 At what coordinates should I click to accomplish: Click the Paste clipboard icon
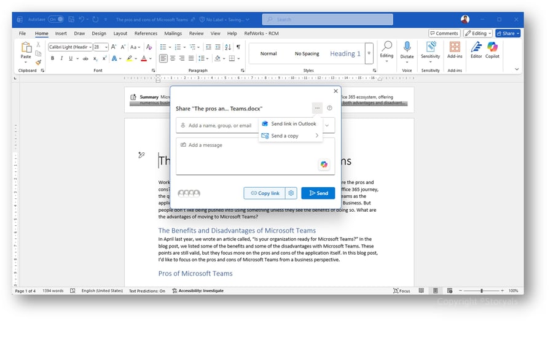26,47
